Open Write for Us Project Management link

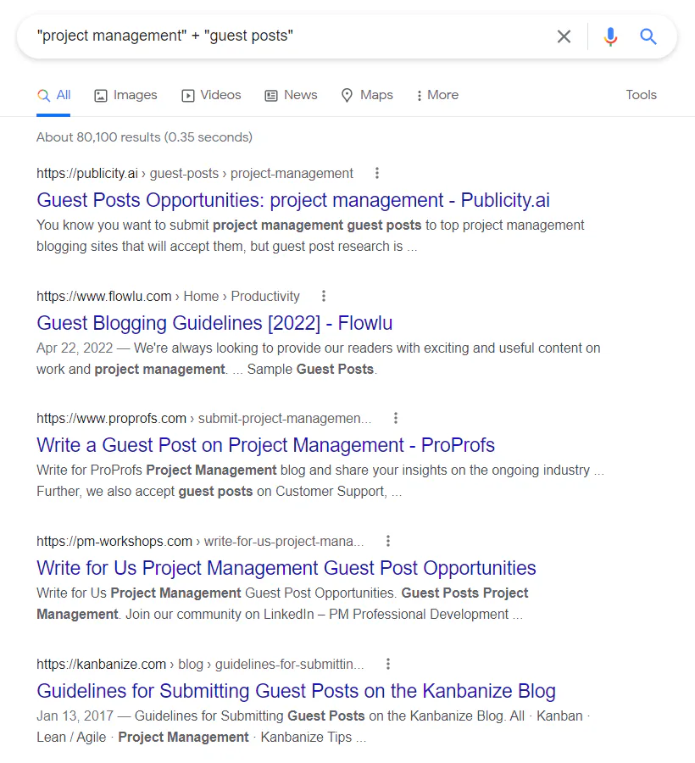click(286, 568)
